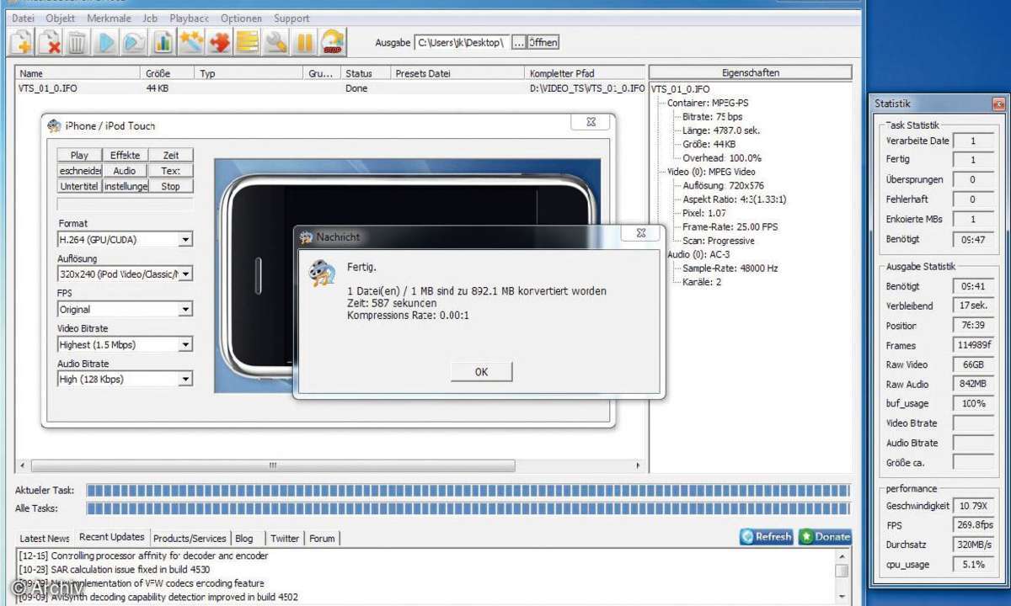1011x606 pixels.
Task: Open the bar chart statistics icon
Action: [163, 42]
